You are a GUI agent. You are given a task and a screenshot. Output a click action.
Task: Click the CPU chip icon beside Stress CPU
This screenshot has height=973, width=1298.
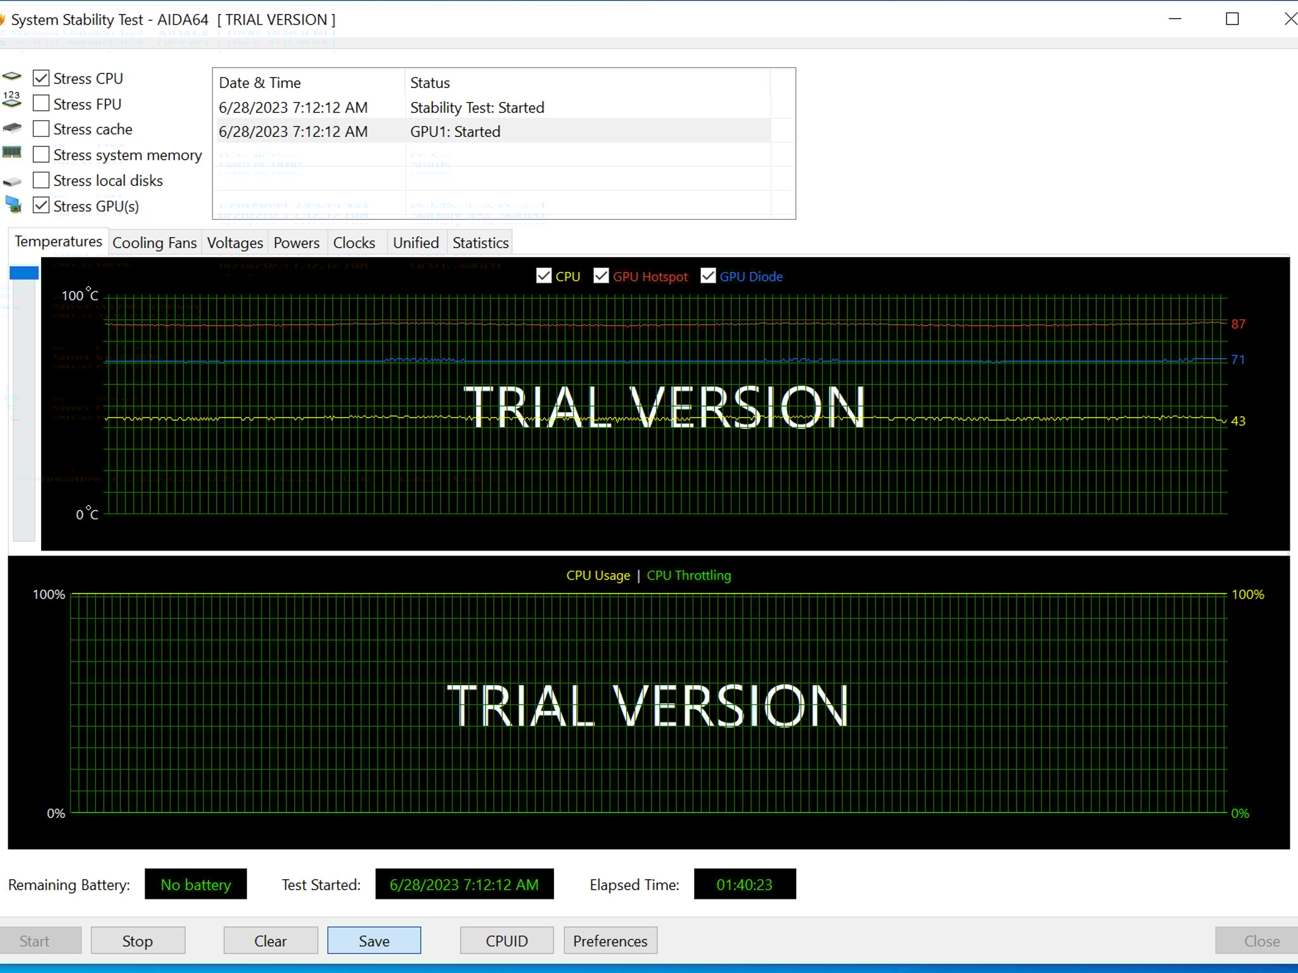11,77
